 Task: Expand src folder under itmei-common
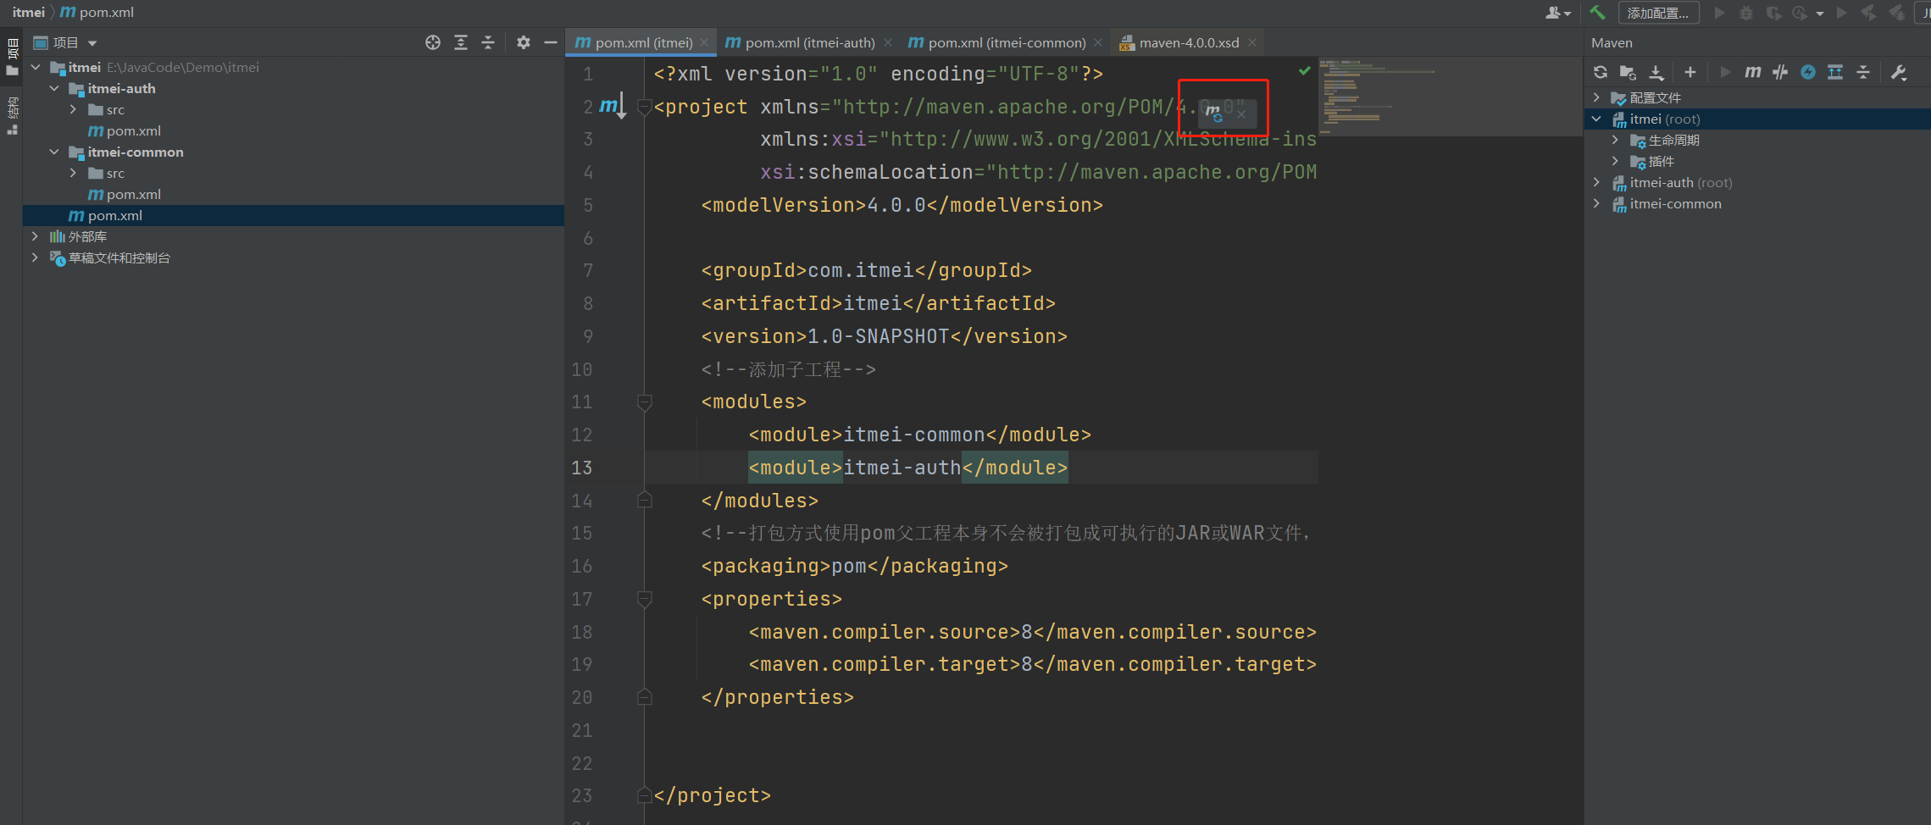coord(73,173)
